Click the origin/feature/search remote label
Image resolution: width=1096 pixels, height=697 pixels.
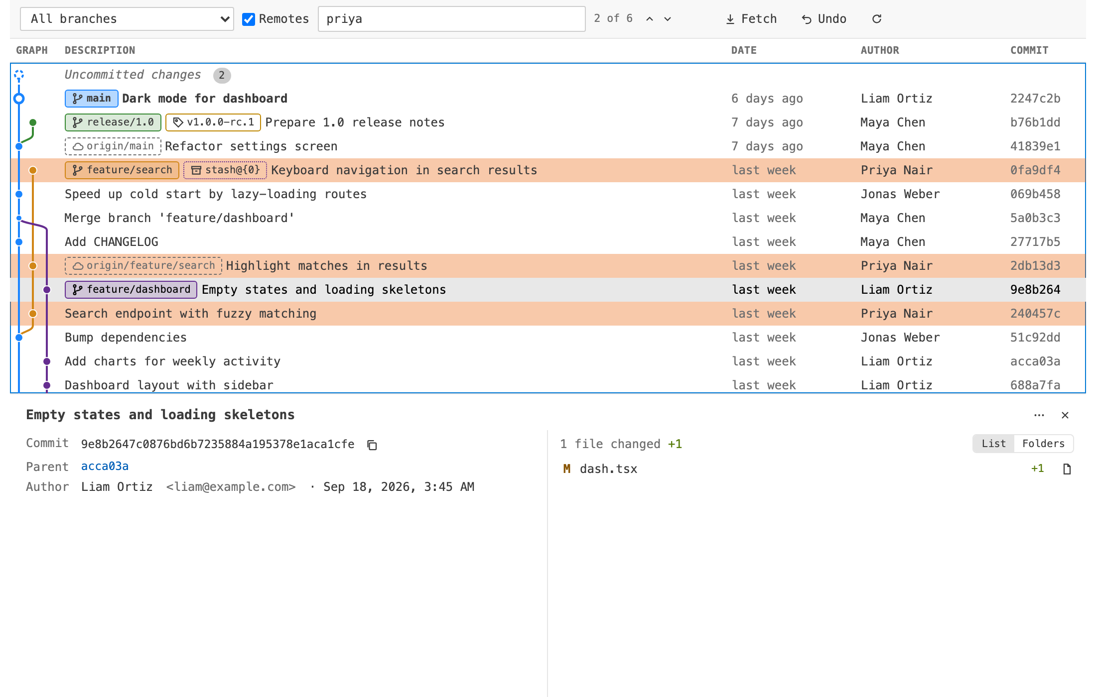143,266
